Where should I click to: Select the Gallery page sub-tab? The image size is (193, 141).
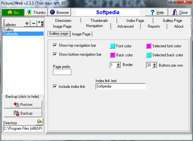pyautogui.click(x=59, y=34)
